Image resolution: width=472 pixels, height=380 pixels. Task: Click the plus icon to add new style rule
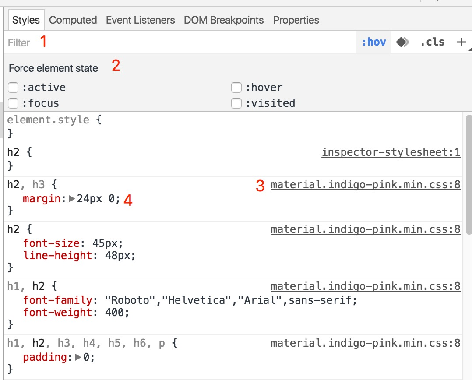[x=461, y=42]
